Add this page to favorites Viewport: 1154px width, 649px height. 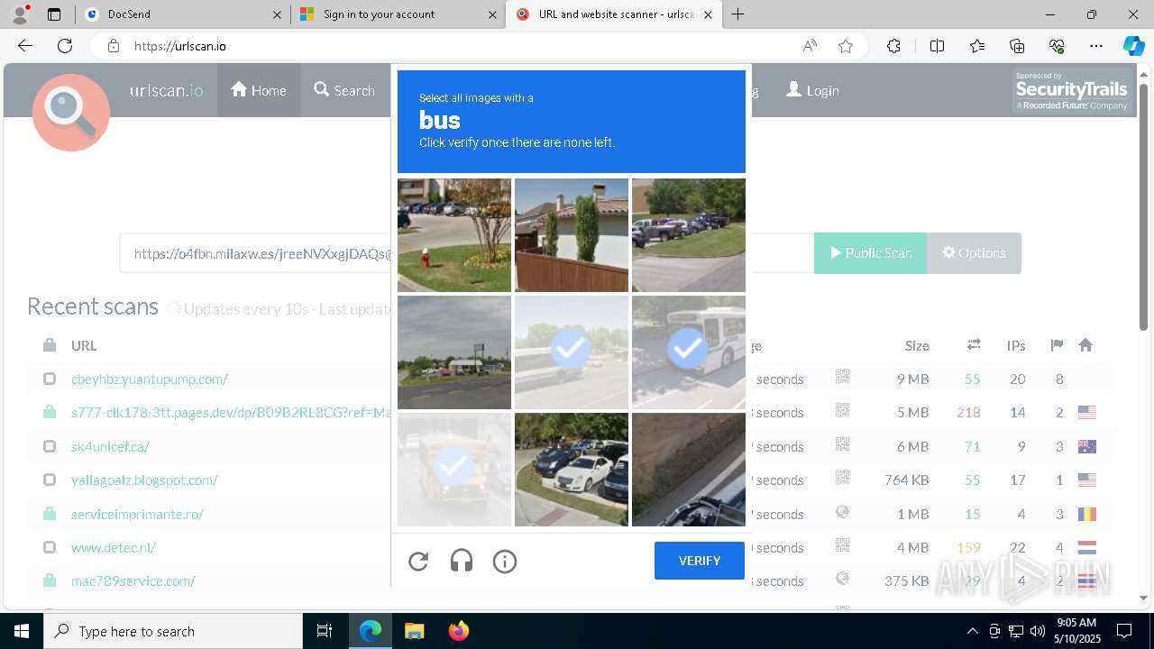coord(846,46)
